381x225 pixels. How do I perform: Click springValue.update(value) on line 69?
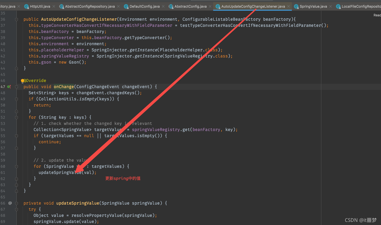pyautogui.click(x=65, y=222)
